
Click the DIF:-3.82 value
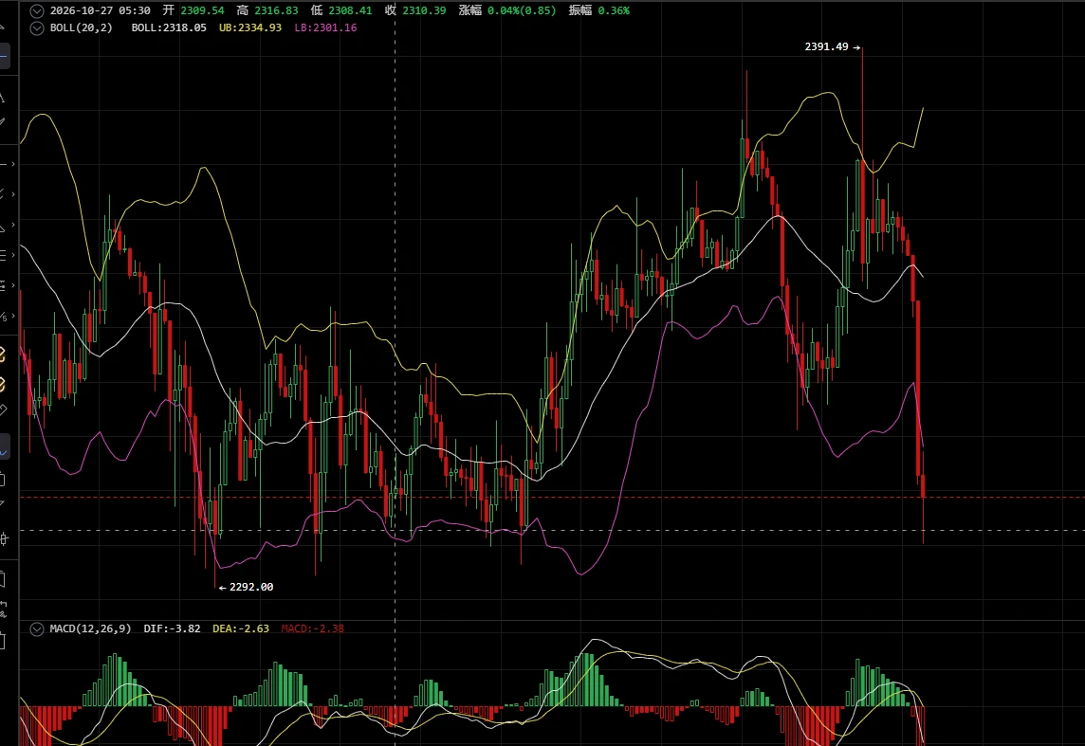(172, 628)
